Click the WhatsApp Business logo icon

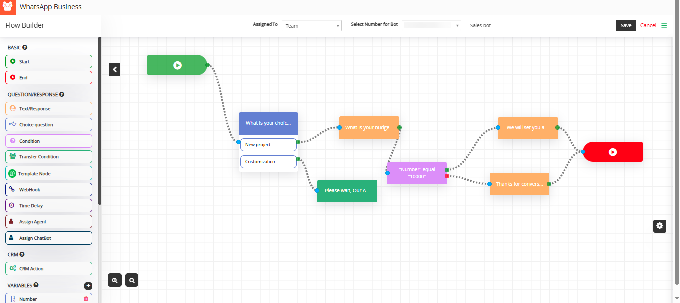[x=8, y=7]
